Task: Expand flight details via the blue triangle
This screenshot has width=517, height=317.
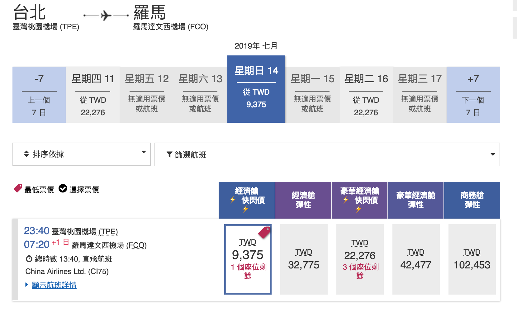Action: coord(27,285)
